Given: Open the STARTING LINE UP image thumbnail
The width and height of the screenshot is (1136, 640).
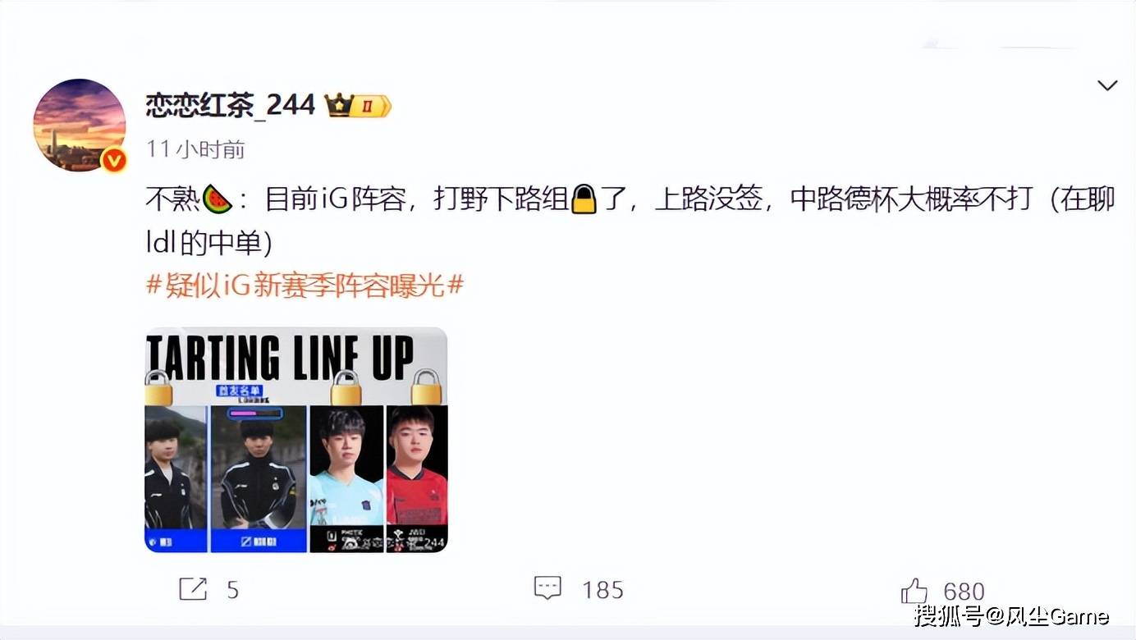Looking at the screenshot, I should pos(296,440).
